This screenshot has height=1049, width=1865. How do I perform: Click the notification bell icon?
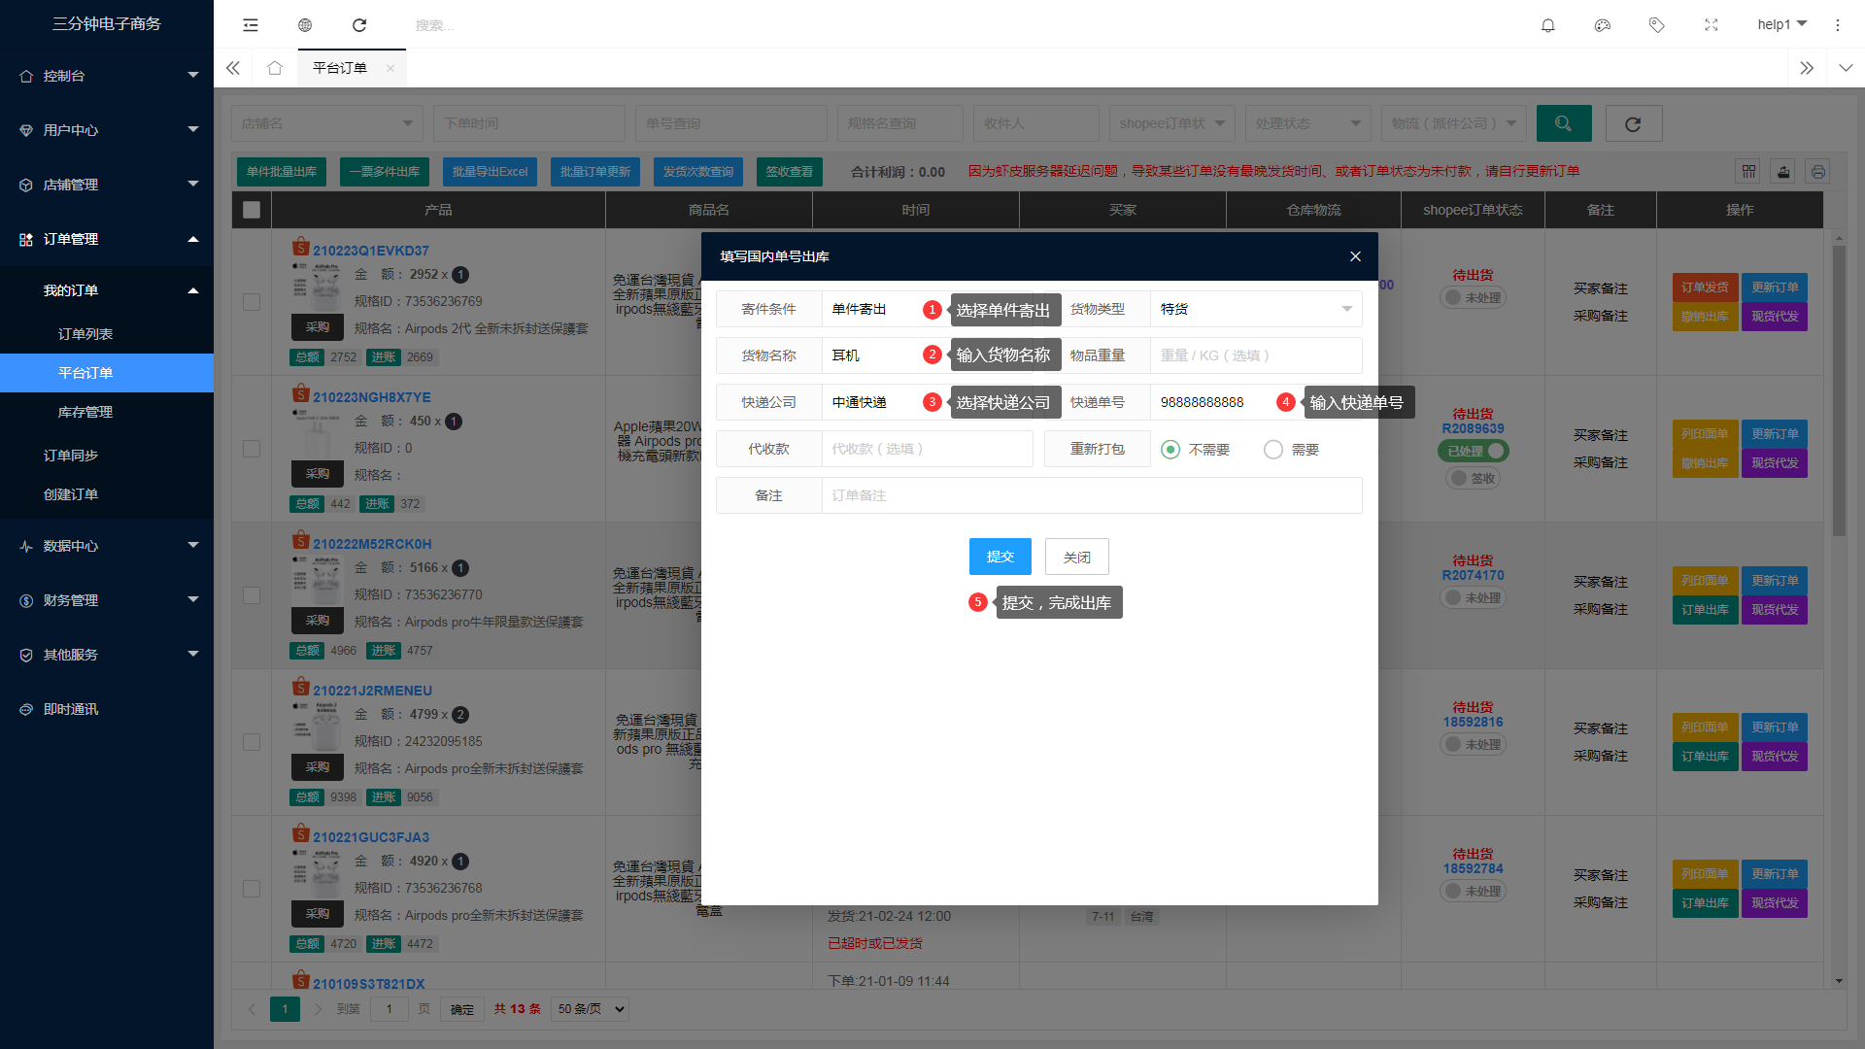click(1548, 25)
